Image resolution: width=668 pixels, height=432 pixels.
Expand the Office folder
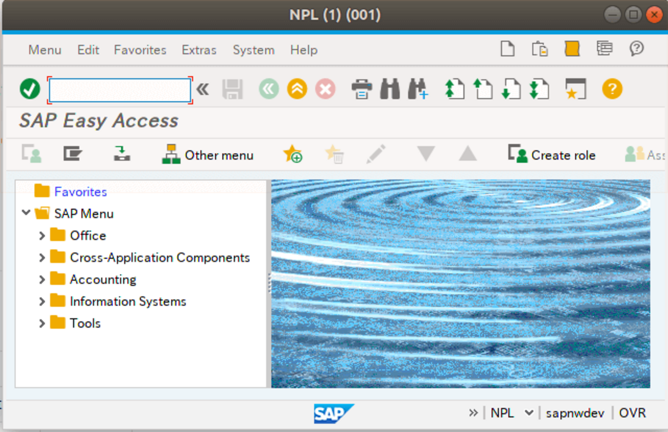(x=42, y=235)
